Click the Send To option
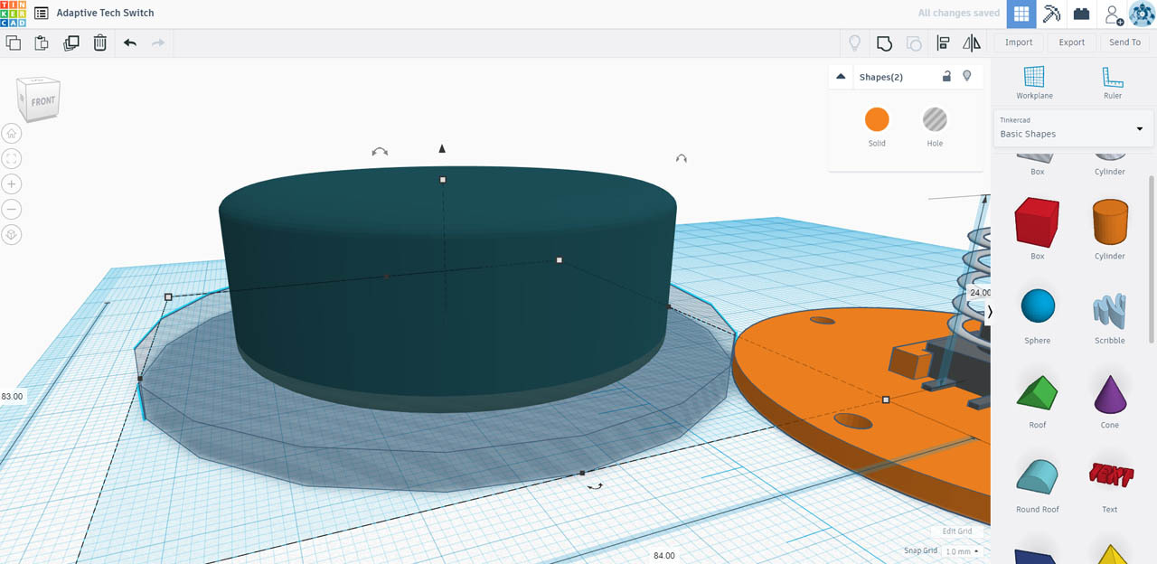The height and width of the screenshot is (564, 1157). pyautogui.click(x=1124, y=42)
